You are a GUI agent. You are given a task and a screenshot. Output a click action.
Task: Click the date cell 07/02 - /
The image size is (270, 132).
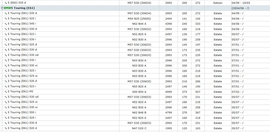(238, 92)
